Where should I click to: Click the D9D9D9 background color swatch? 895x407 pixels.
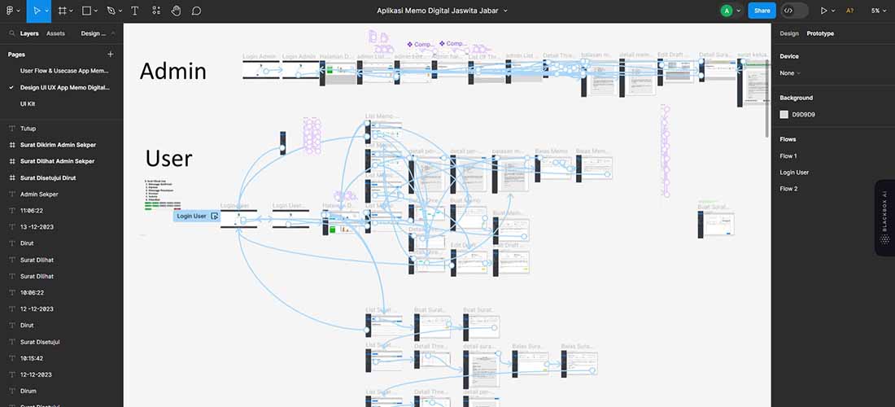pyautogui.click(x=784, y=114)
